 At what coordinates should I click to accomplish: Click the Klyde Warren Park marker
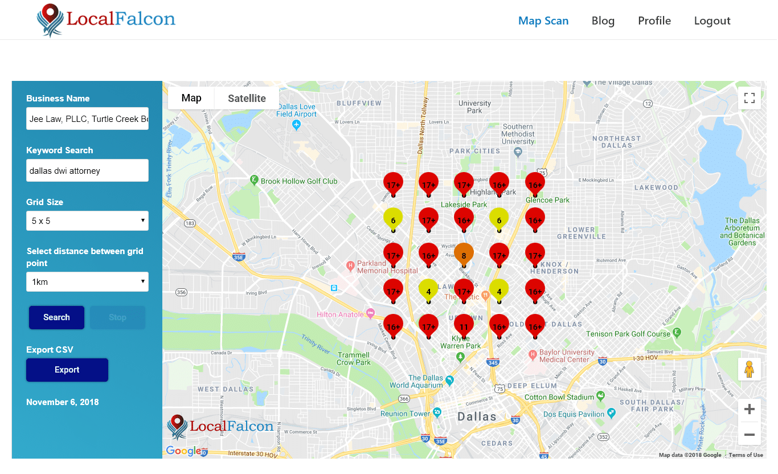(461, 357)
